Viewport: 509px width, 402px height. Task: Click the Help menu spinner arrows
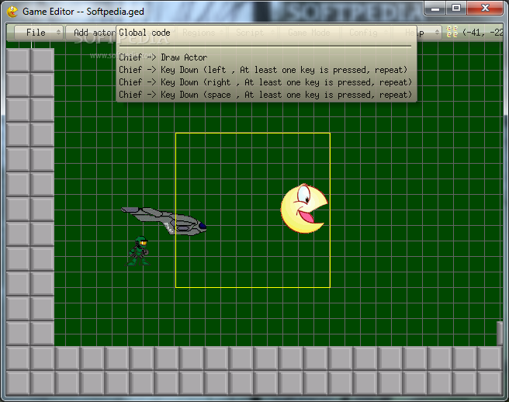tap(437, 32)
